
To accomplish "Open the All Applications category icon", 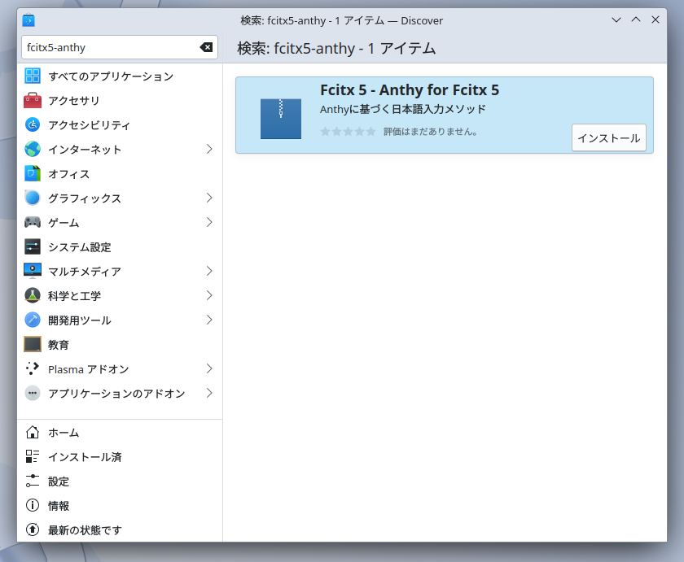I will 33,76.
